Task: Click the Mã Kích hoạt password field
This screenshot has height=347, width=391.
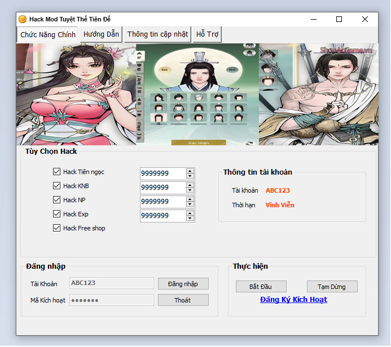Action: point(111,300)
